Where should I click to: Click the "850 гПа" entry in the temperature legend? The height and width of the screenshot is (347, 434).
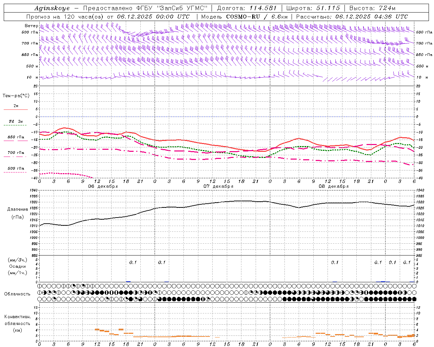[16, 137]
